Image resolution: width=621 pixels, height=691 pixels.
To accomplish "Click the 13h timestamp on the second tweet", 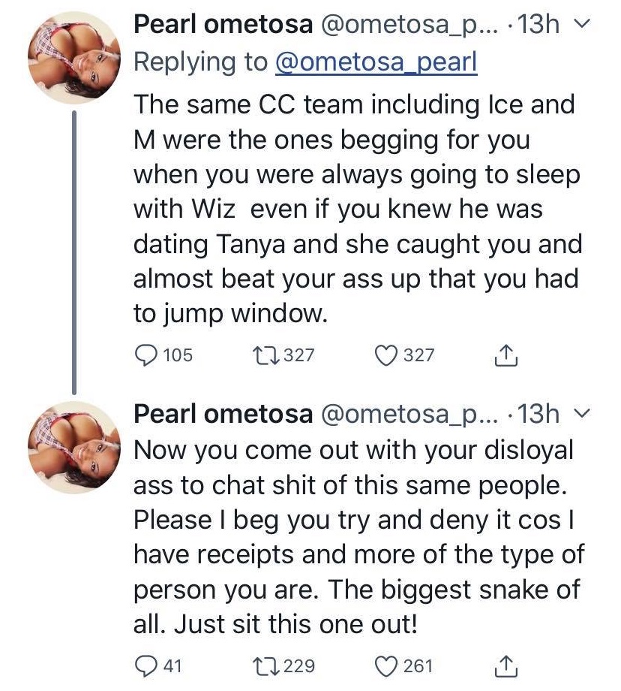I will [539, 413].
